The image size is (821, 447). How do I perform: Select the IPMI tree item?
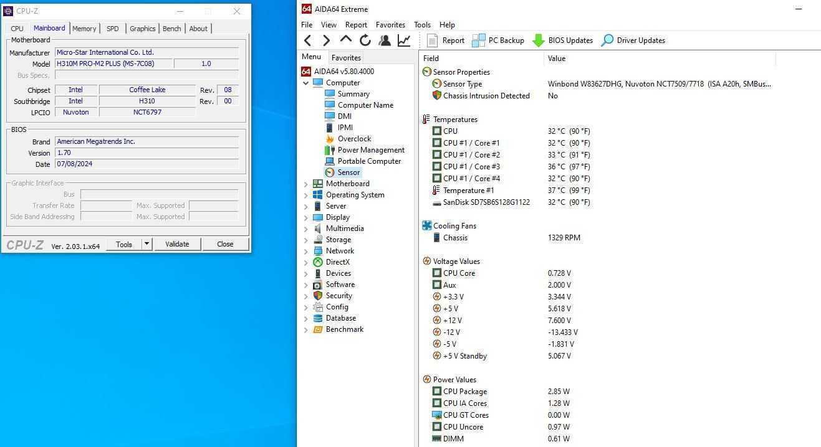pos(345,128)
